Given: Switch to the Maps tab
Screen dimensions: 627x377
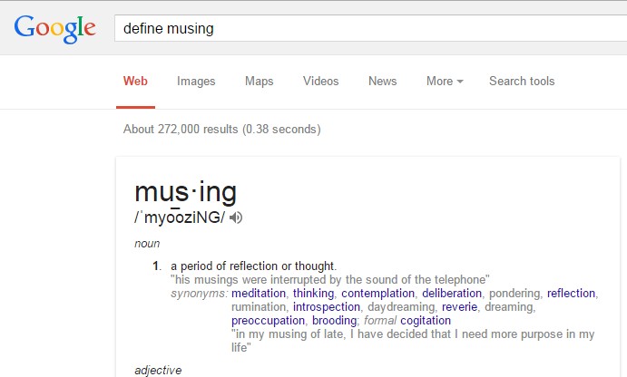Looking at the screenshot, I should tap(259, 82).
